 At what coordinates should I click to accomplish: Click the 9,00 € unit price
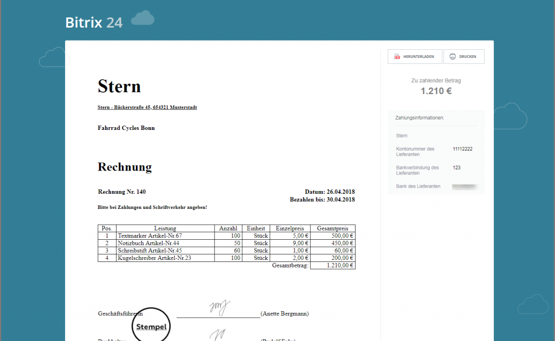click(x=290, y=243)
